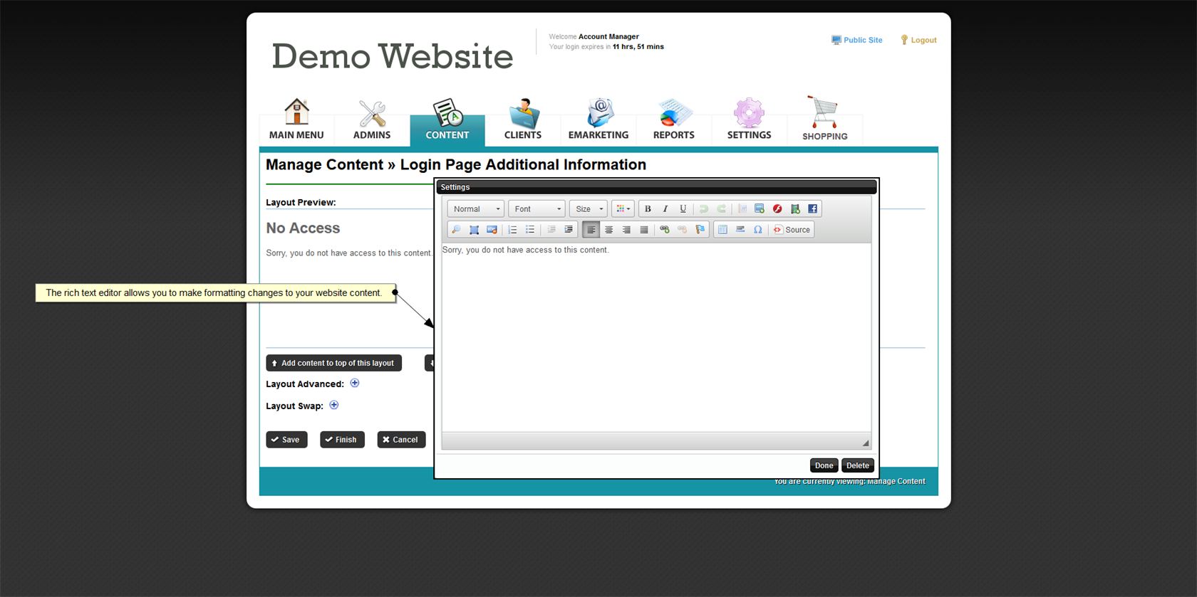The height and width of the screenshot is (597, 1197).
Task: Open the text color picker
Action: [x=623, y=209]
